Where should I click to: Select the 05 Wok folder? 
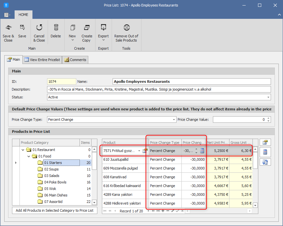pos(50,189)
